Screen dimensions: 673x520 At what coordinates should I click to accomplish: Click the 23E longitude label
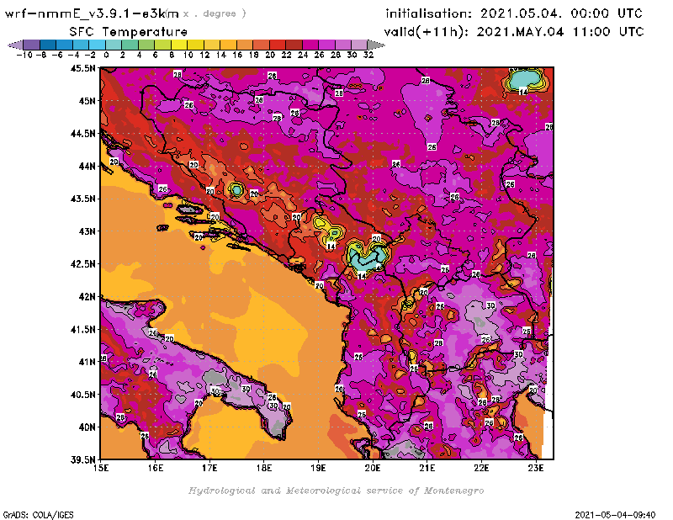point(536,468)
